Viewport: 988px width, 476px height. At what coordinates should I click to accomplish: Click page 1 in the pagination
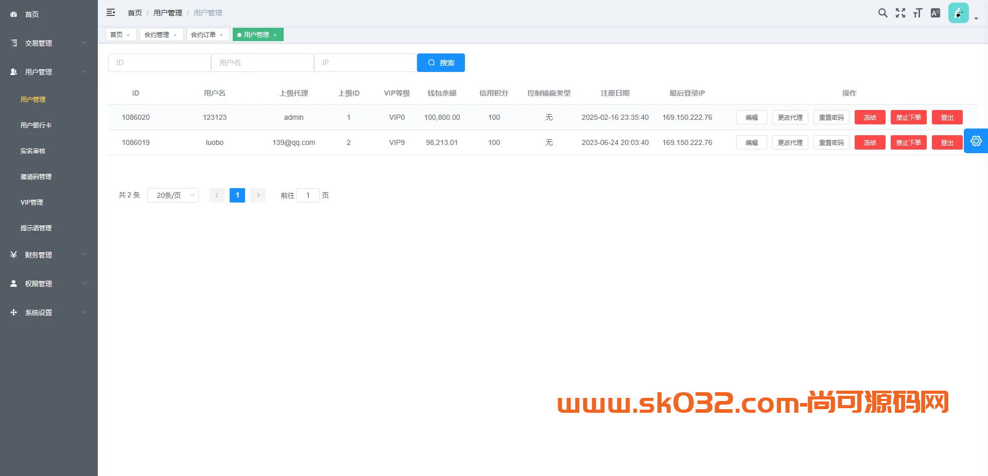[x=237, y=195]
